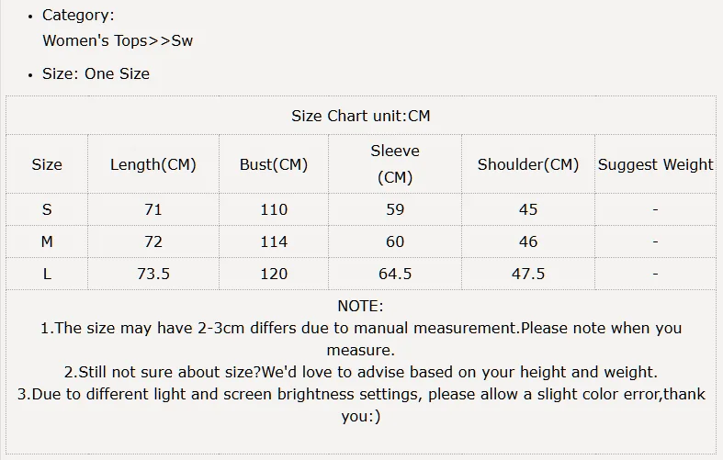Select the S size row label
Viewport: 723px width, 460px height.
47,209
